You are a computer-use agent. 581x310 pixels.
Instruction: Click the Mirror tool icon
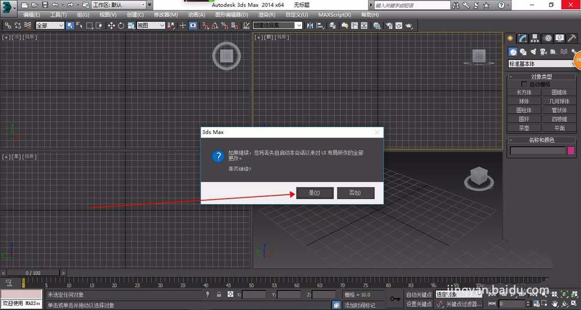click(x=310, y=26)
